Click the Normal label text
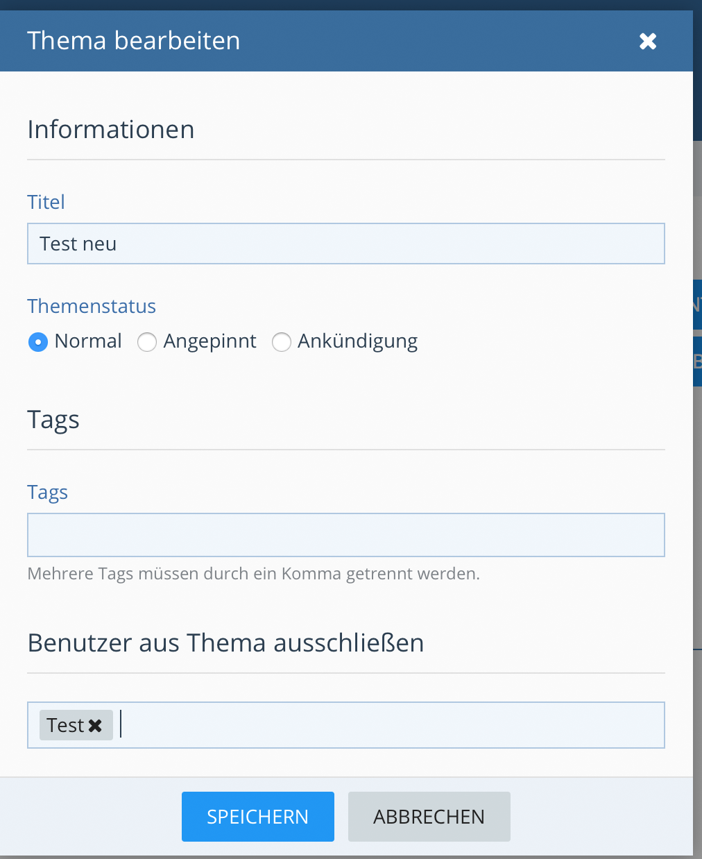Viewport: 702px width, 859px height. pos(88,341)
